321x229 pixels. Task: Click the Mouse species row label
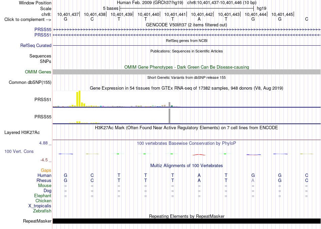(x=45, y=186)
